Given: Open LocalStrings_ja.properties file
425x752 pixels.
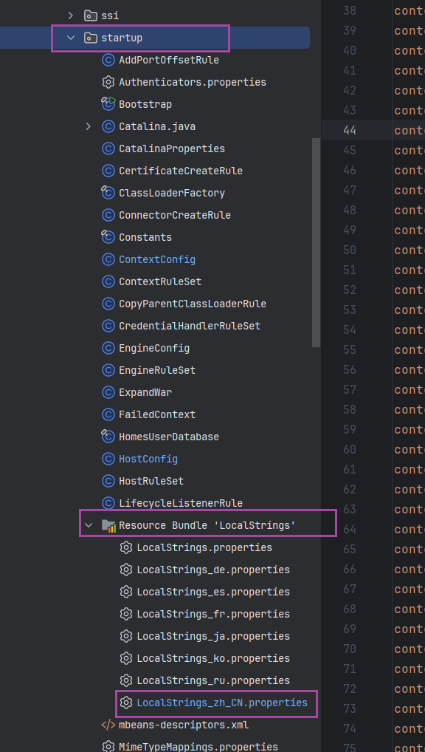Looking at the screenshot, I should [x=213, y=636].
